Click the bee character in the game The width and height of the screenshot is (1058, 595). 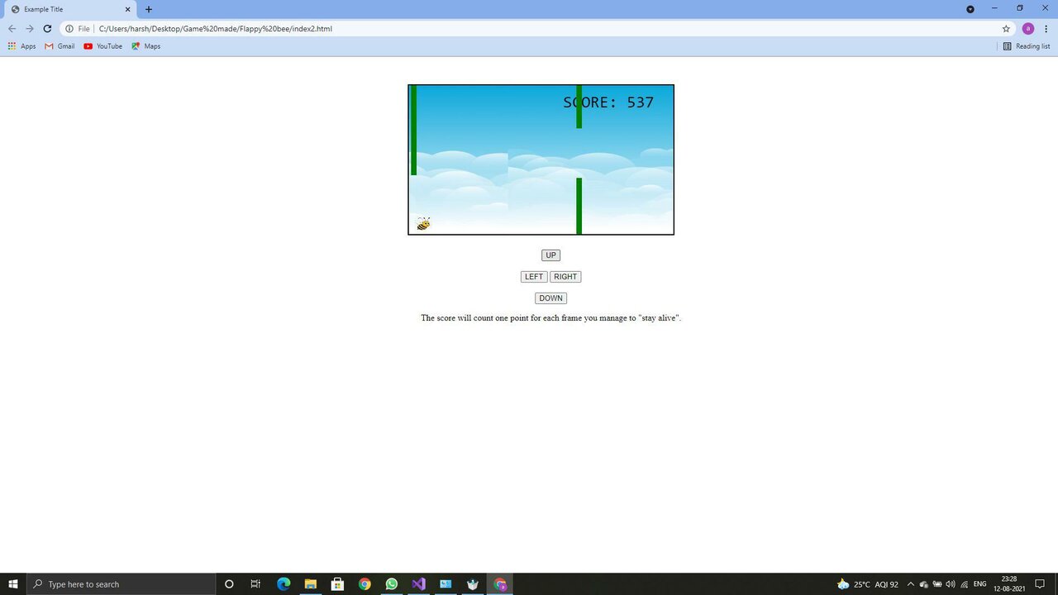(x=423, y=224)
